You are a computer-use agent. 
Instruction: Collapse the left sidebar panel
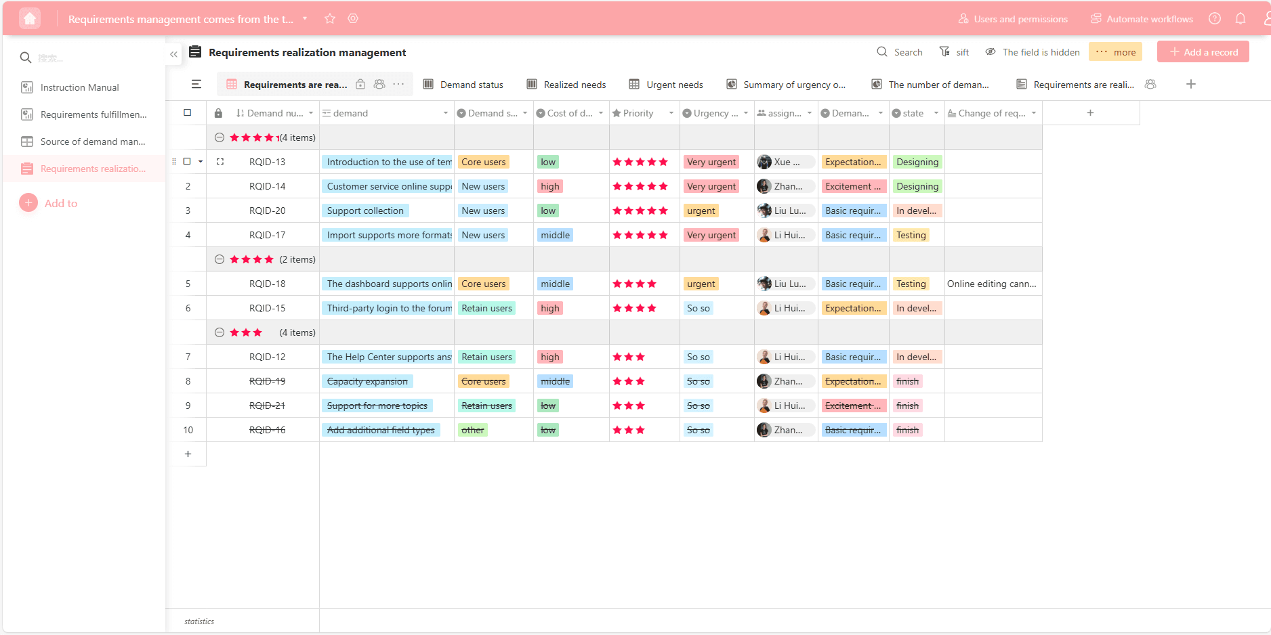pos(174,54)
